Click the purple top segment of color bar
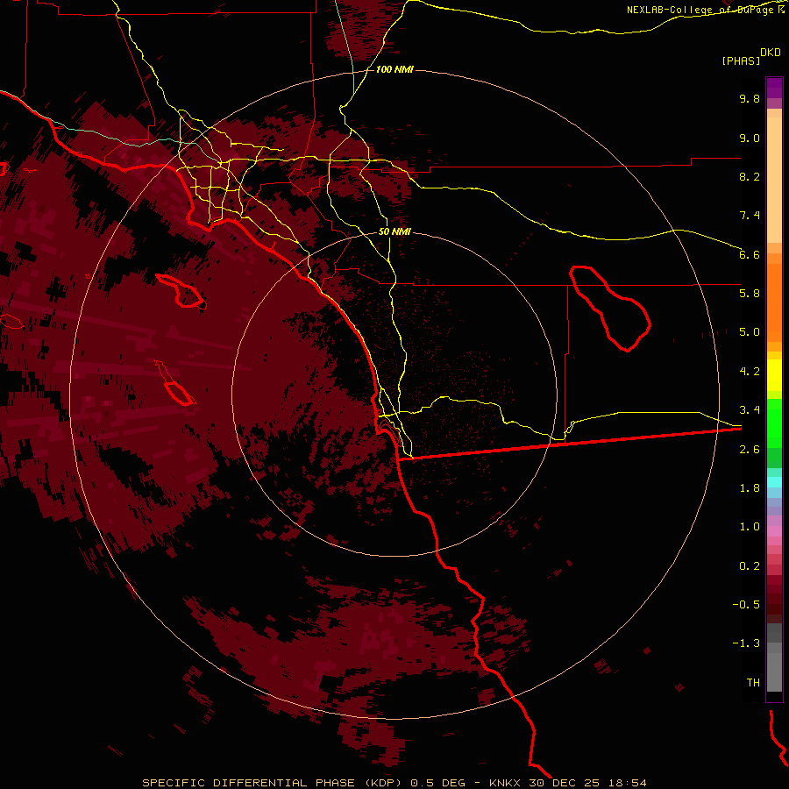This screenshot has width=789, height=789. coord(774,88)
